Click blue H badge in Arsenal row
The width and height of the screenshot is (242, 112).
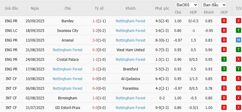click(x=238, y=40)
